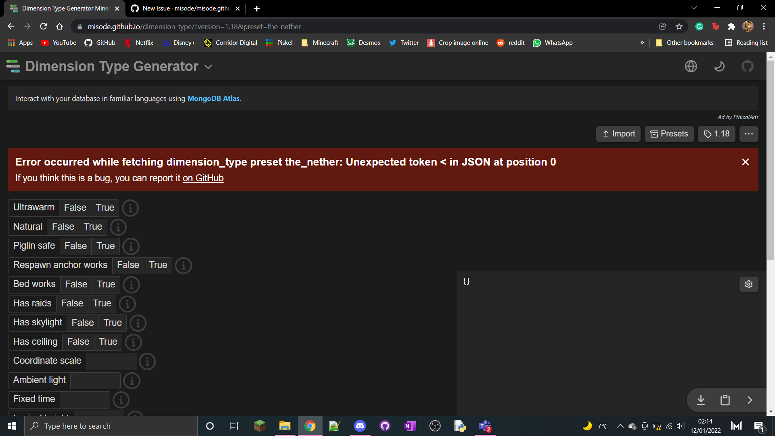Collapse the output panel with right chevron

pyautogui.click(x=750, y=400)
